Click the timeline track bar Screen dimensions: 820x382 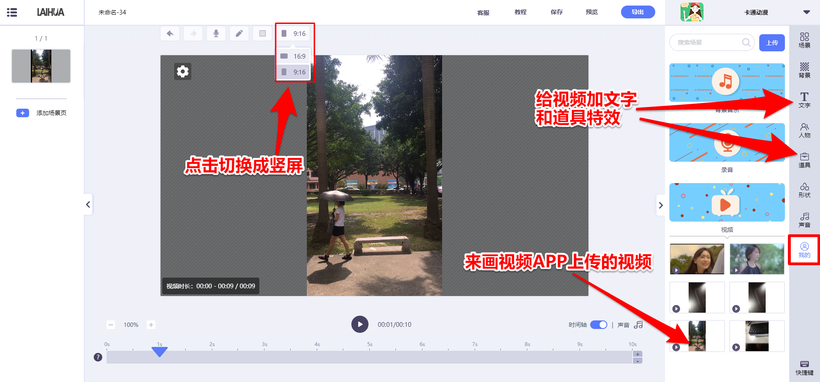369,357
